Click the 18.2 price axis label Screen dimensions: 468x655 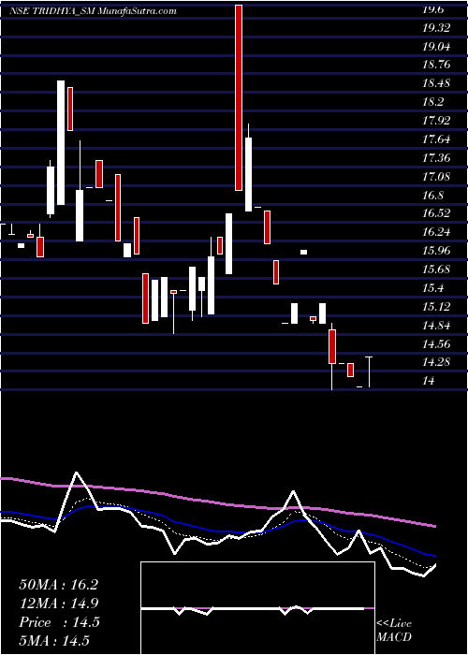point(432,102)
